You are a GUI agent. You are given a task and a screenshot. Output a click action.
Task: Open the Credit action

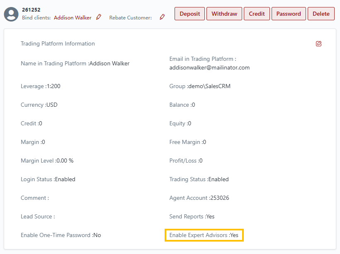pos(257,14)
